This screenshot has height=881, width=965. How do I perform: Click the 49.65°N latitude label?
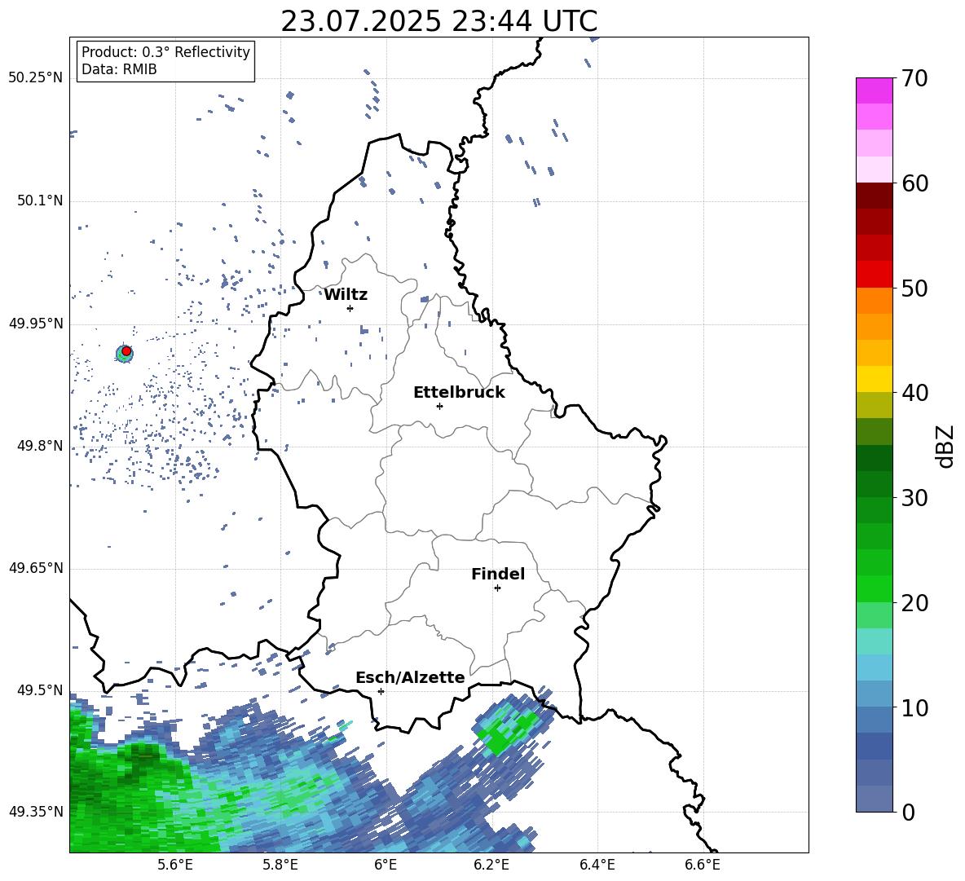(x=36, y=568)
